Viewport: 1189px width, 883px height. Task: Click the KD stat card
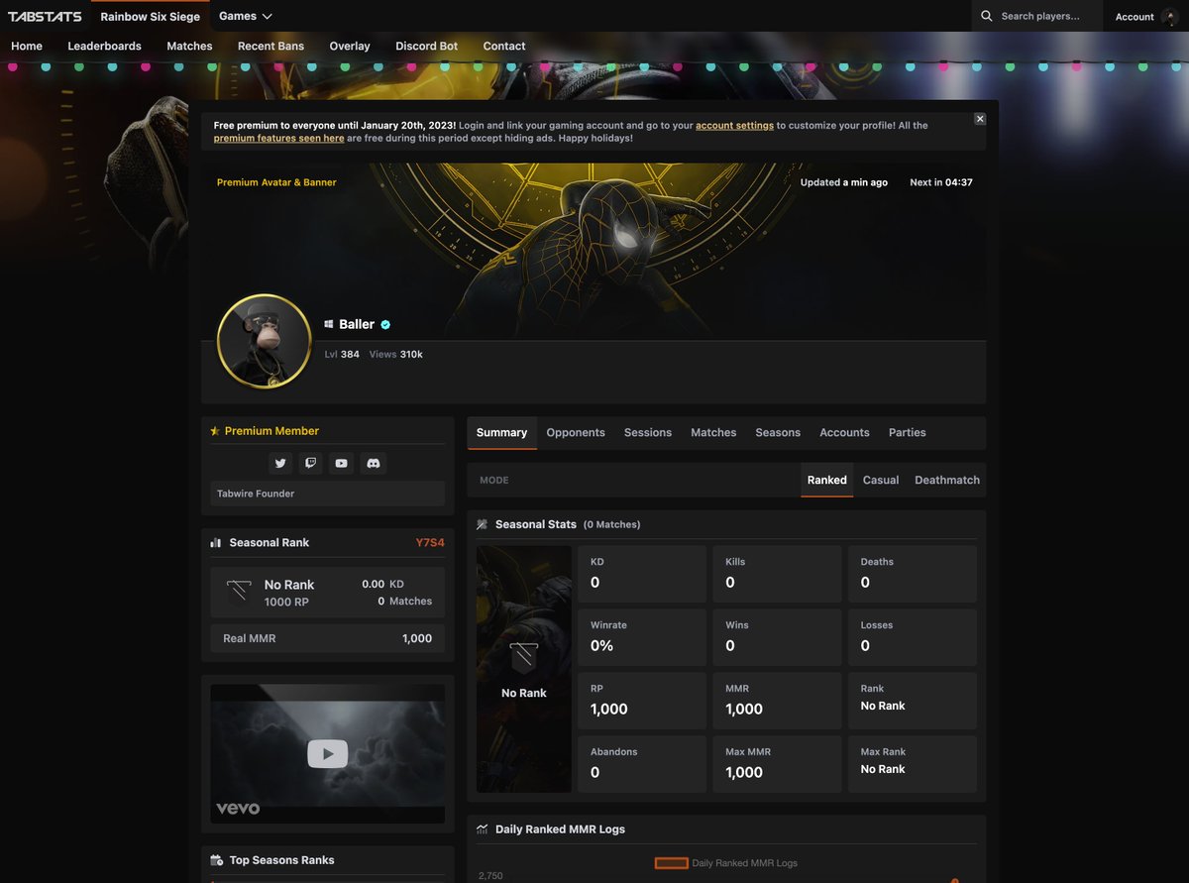click(642, 574)
